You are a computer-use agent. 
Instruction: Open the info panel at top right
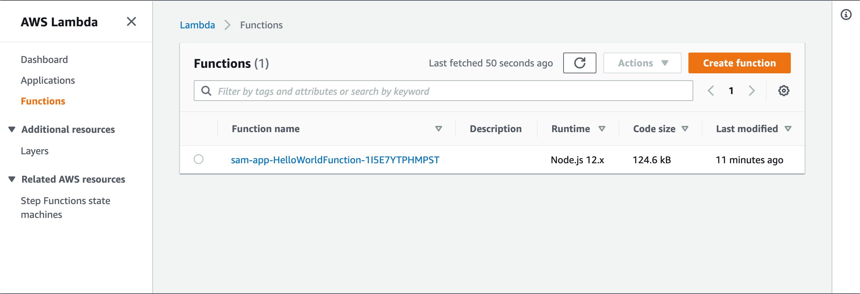(x=845, y=15)
